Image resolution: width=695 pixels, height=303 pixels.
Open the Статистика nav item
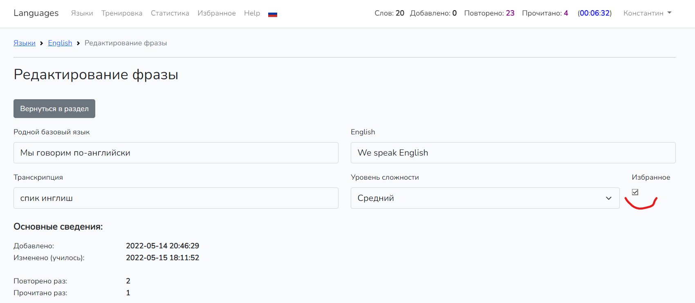click(x=170, y=13)
